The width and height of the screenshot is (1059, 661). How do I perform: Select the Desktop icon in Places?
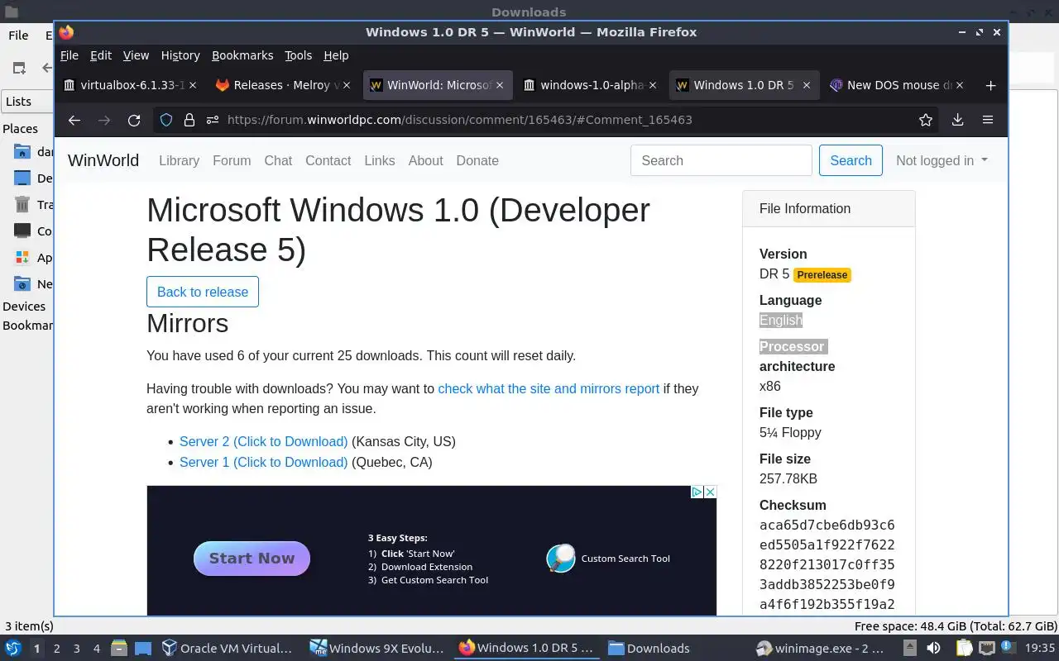22,178
